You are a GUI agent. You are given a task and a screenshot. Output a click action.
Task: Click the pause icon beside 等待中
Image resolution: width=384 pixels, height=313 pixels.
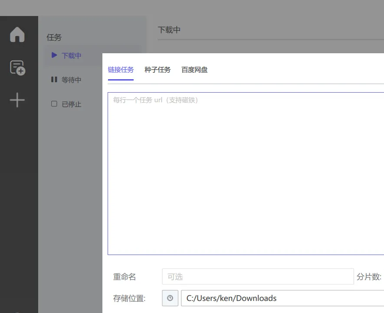[x=54, y=79]
